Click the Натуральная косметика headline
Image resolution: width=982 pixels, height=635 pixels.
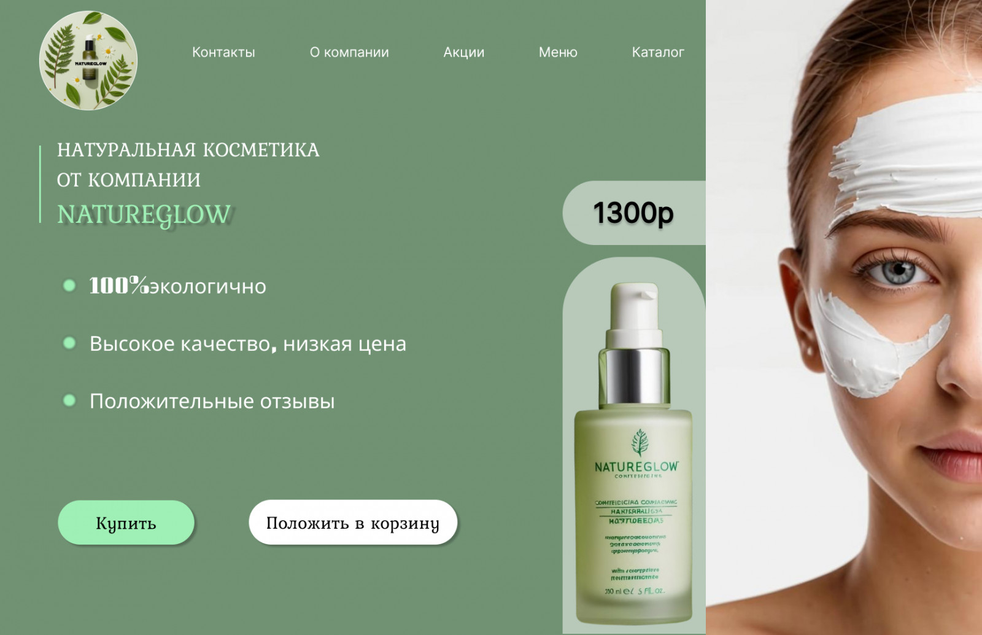coord(188,165)
